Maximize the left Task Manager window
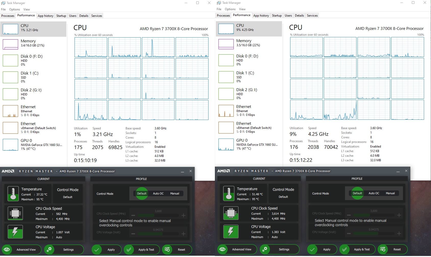 coord(198,3)
